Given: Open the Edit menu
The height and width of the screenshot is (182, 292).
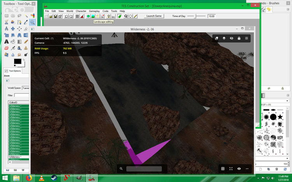Looking at the screenshot, I should [54, 11].
